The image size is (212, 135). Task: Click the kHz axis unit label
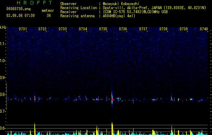click(3, 27)
